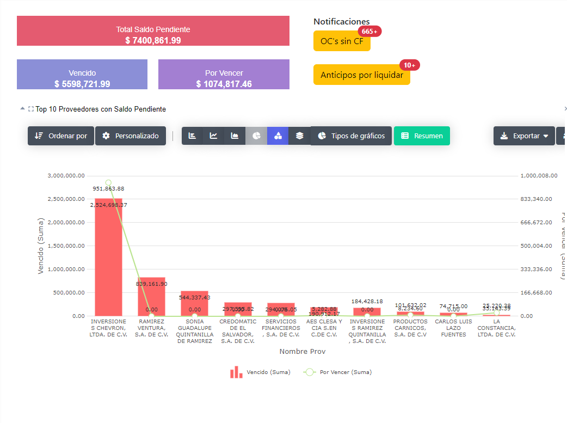
Task: Open the Exportar dropdown
Action: [x=524, y=136]
